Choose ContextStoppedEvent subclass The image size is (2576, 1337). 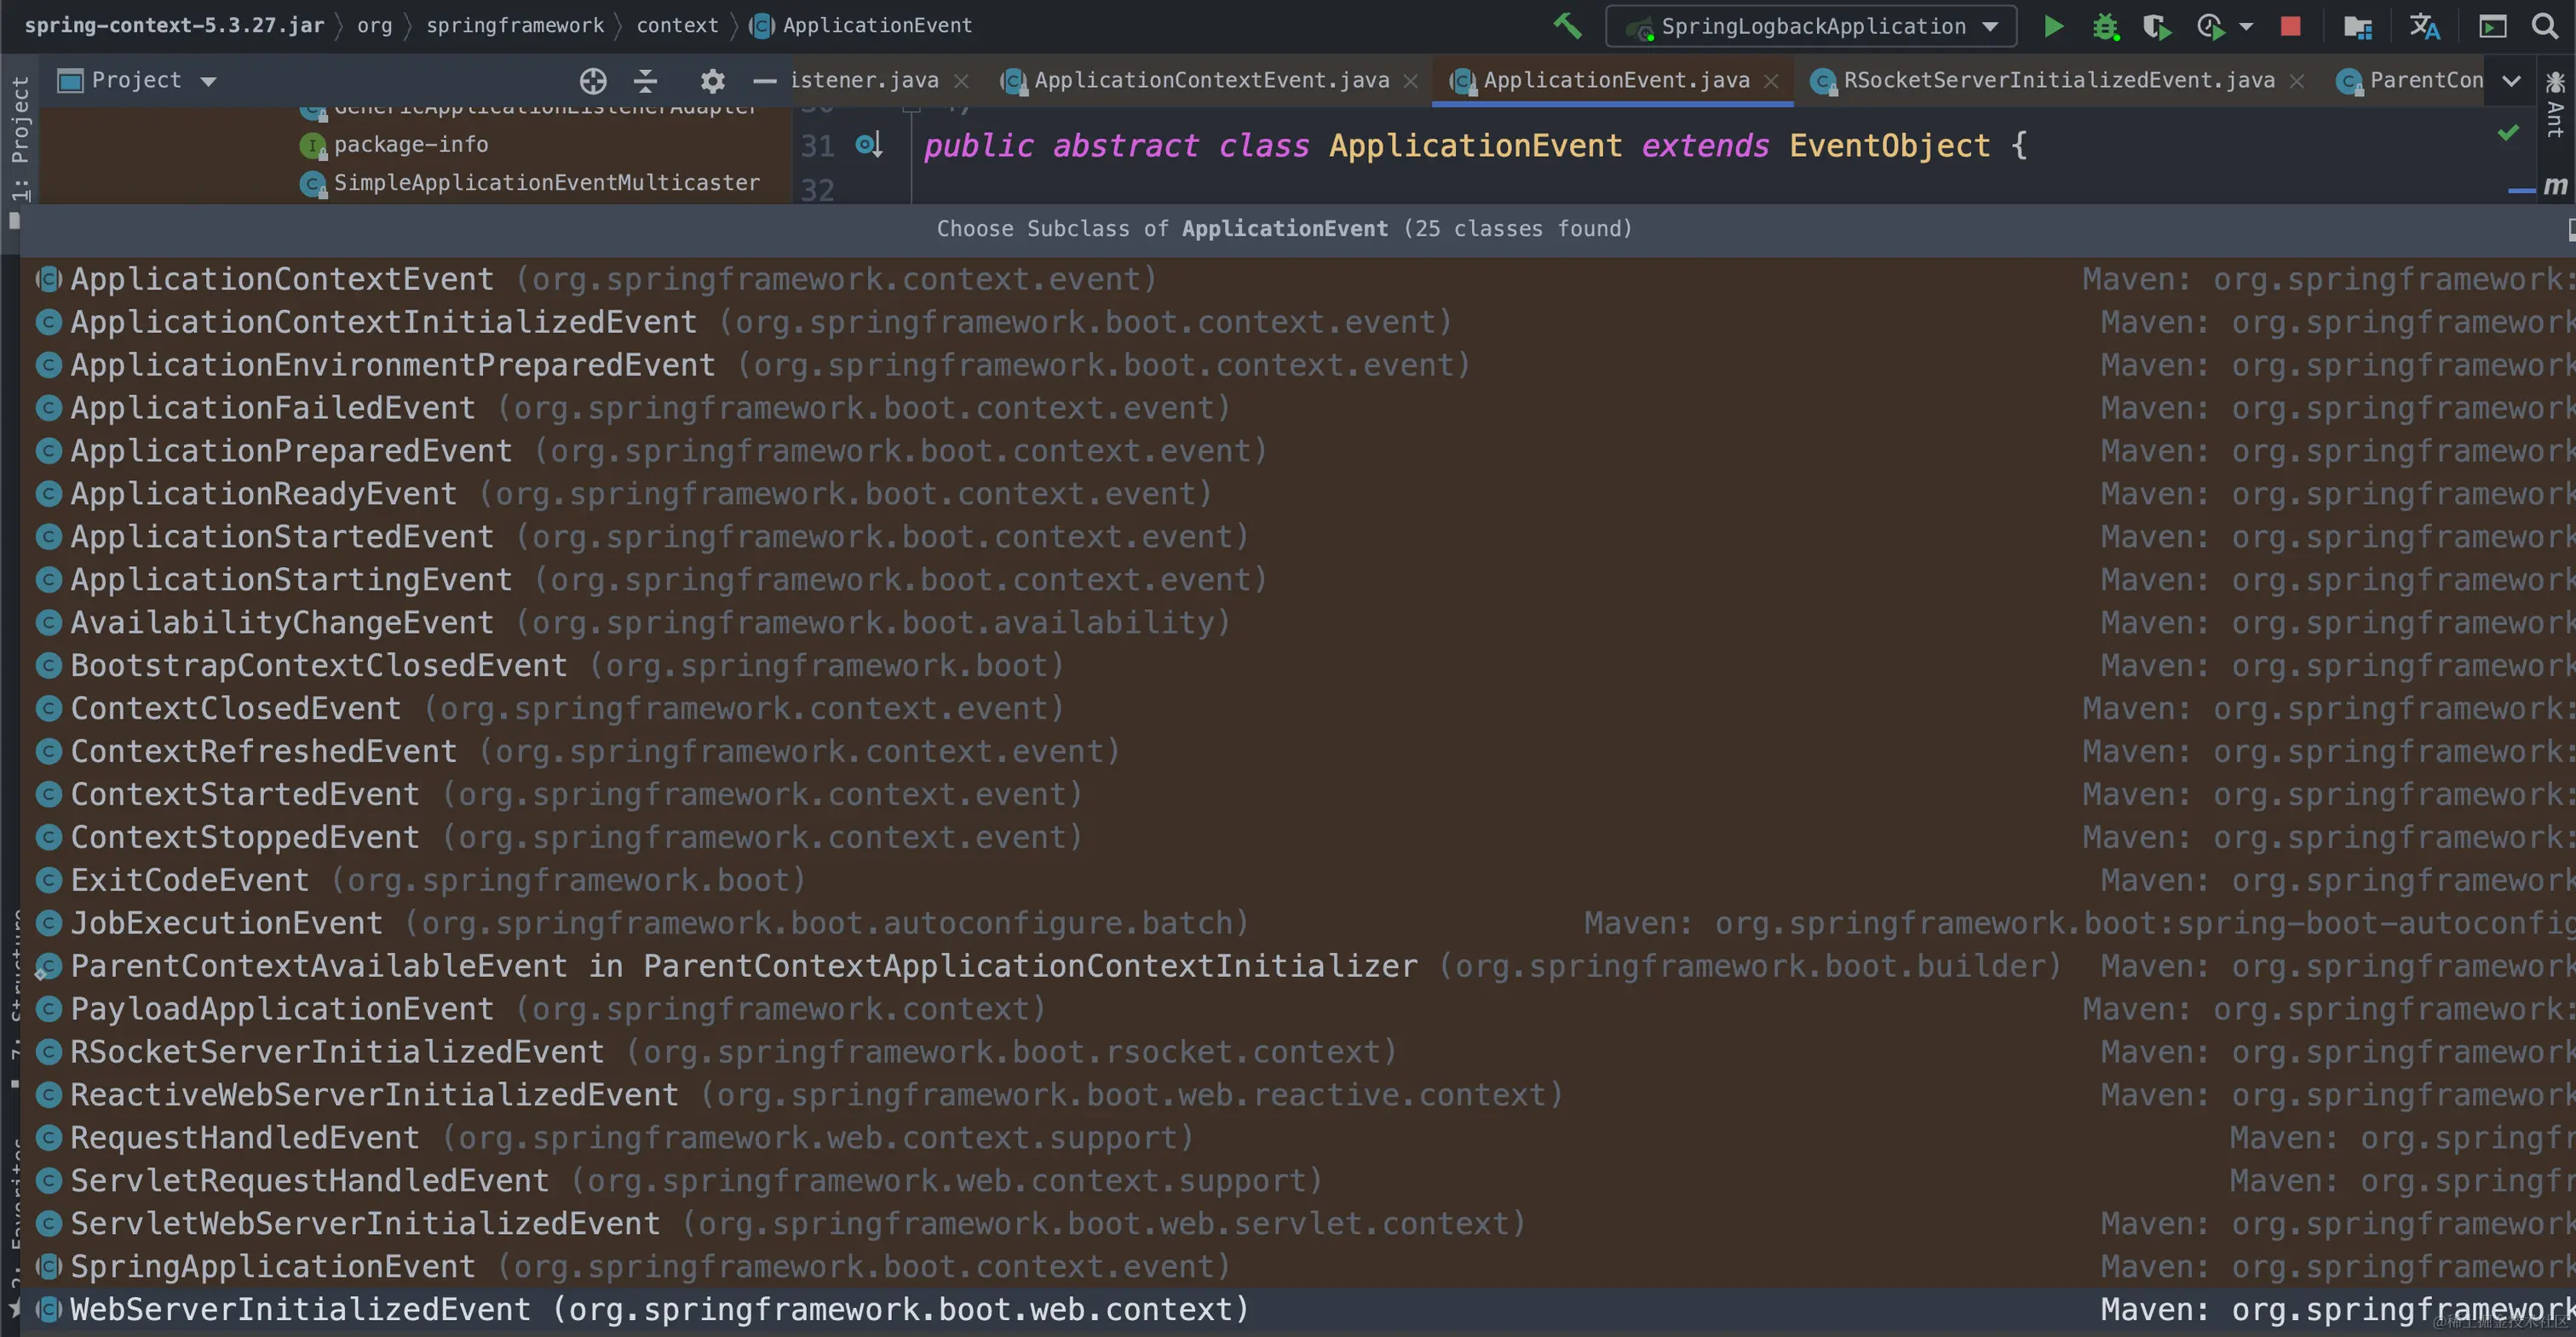[1297, 838]
